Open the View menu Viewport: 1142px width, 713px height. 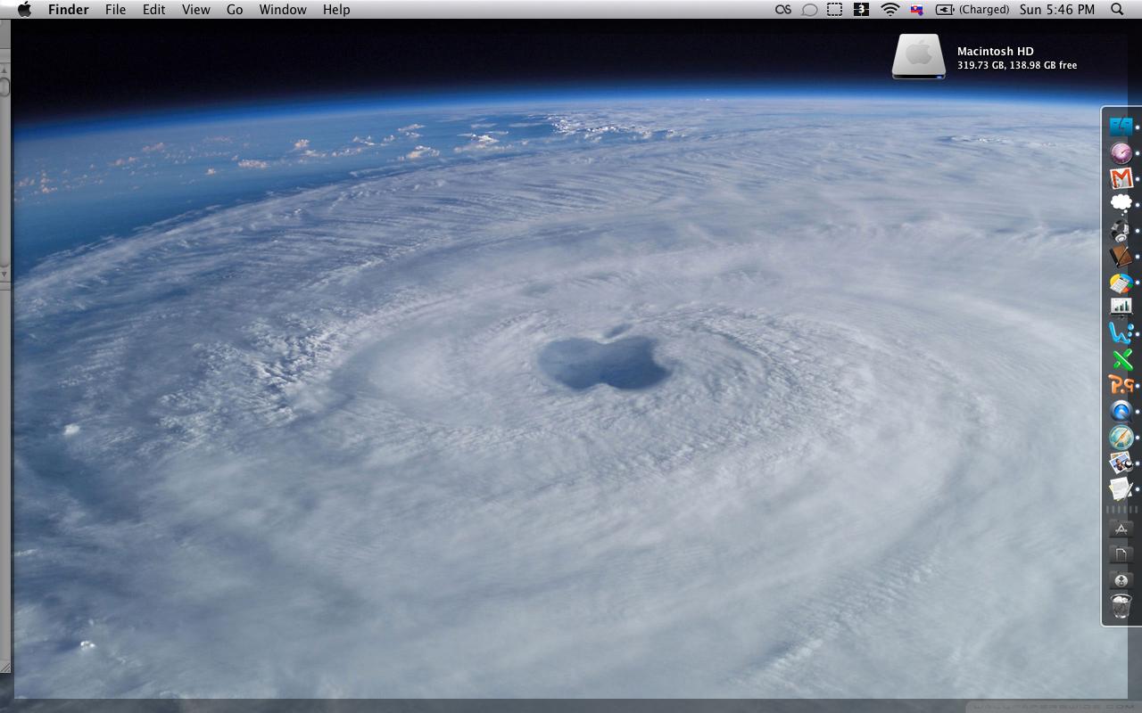tap(195, 10)
